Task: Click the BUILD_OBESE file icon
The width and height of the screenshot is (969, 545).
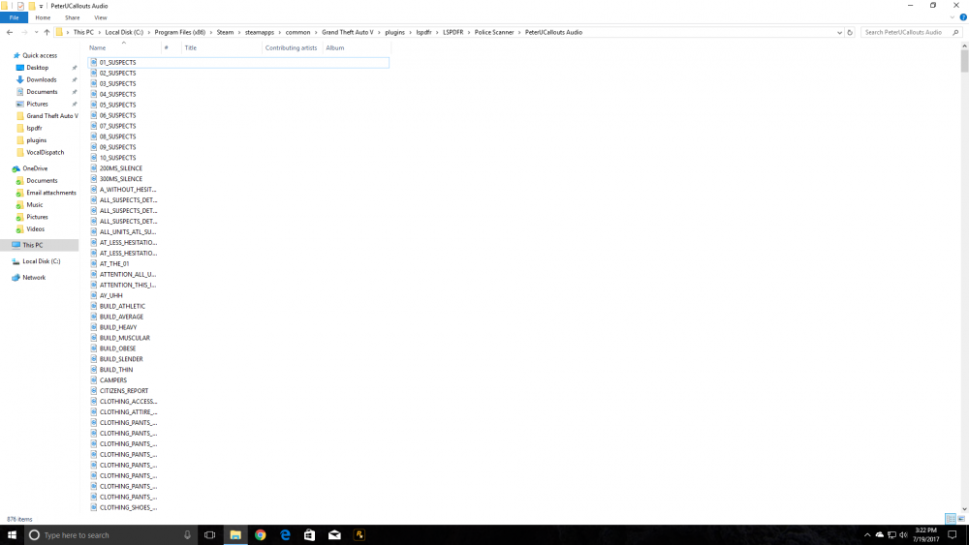Action: tap(94, 348)
